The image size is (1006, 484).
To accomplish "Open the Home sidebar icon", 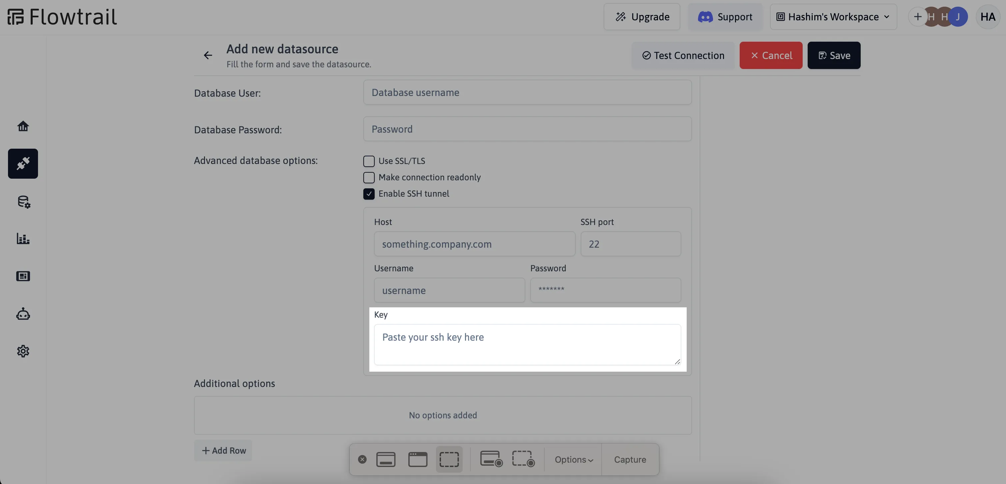I will (23, 126).
